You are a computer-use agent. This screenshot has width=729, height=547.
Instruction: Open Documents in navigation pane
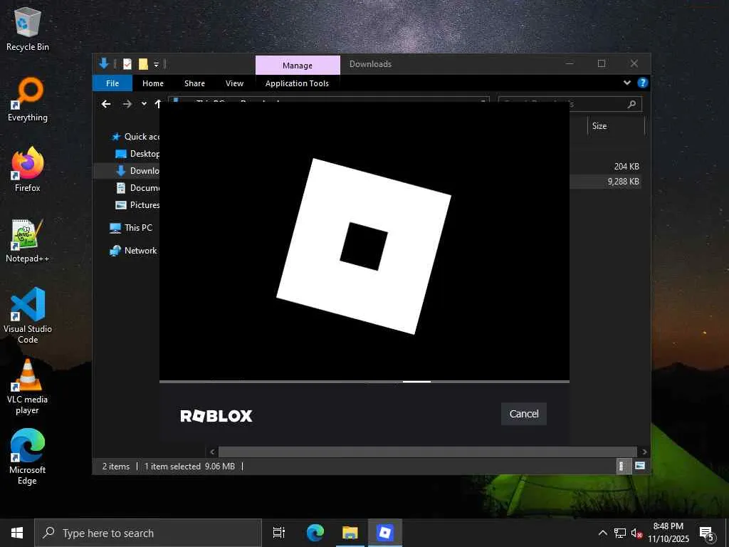137,188
